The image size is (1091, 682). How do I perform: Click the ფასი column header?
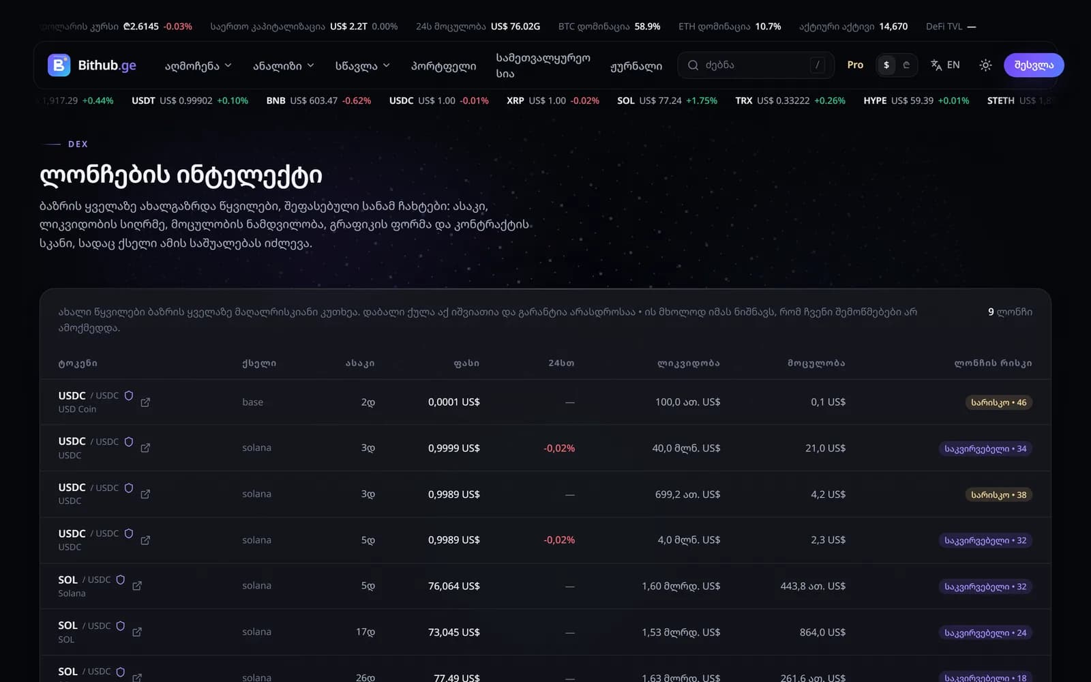[x=466, y=363]
